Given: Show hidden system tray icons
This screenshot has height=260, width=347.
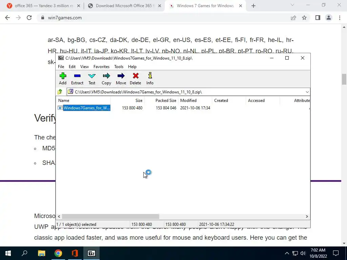Looking at the screenshot, I should (287, 253).
